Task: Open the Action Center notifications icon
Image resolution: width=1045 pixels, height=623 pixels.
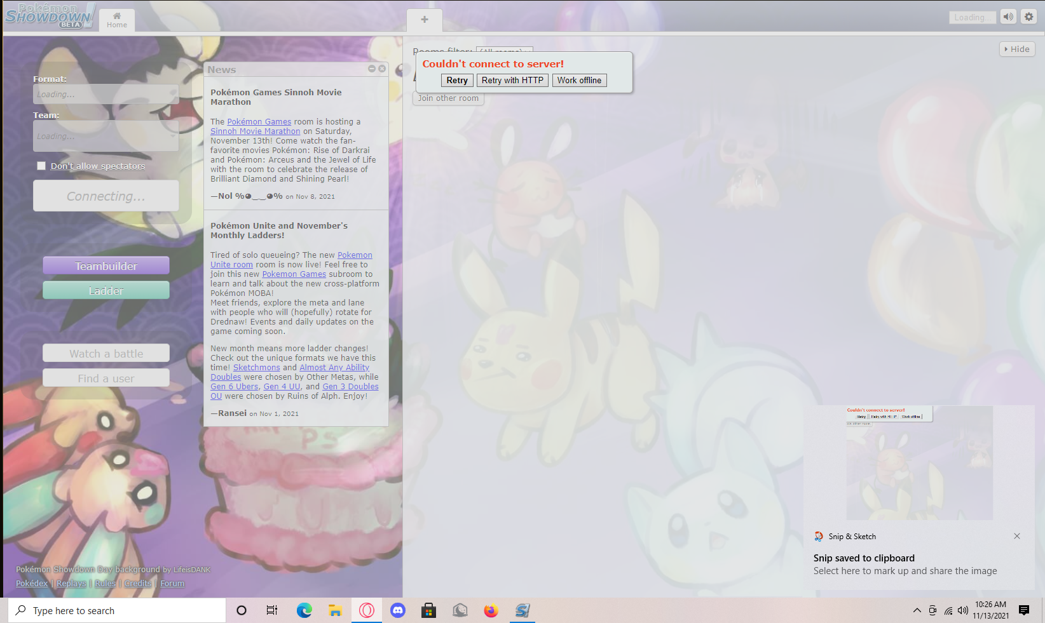Action: point(1024,610)
